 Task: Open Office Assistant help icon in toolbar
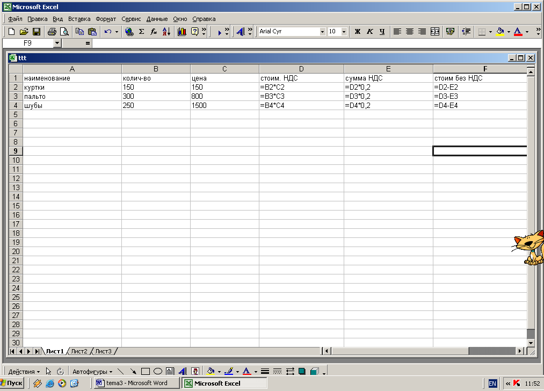pos(194,32)
